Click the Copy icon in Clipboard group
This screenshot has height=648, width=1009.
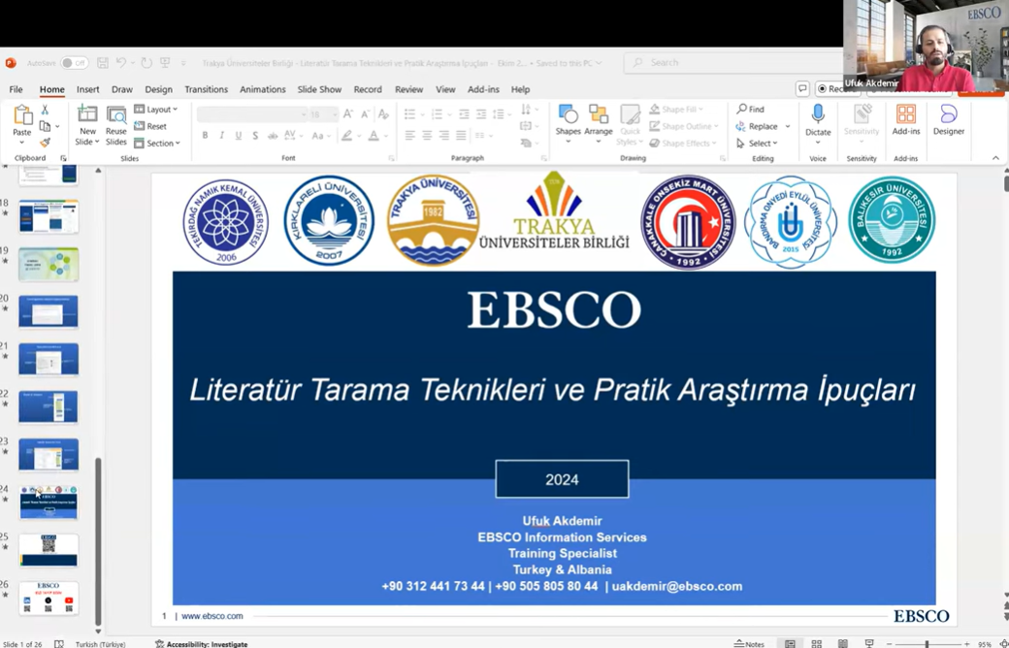pyautogui.click(x=45, y=126)
